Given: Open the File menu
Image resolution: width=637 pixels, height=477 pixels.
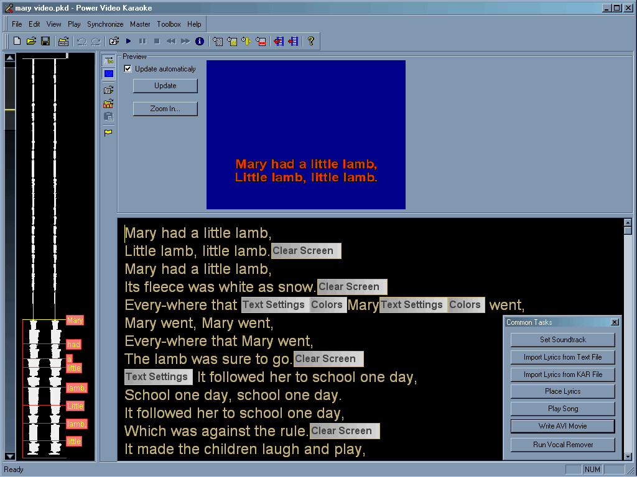Looking at the screenshot, I should pyautogui.click(x=17, y=24).
